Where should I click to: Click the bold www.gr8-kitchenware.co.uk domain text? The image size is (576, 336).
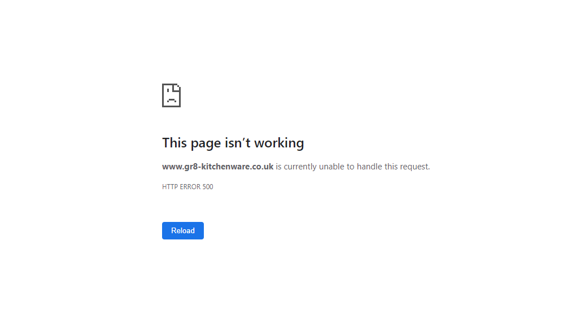[217, 167]
